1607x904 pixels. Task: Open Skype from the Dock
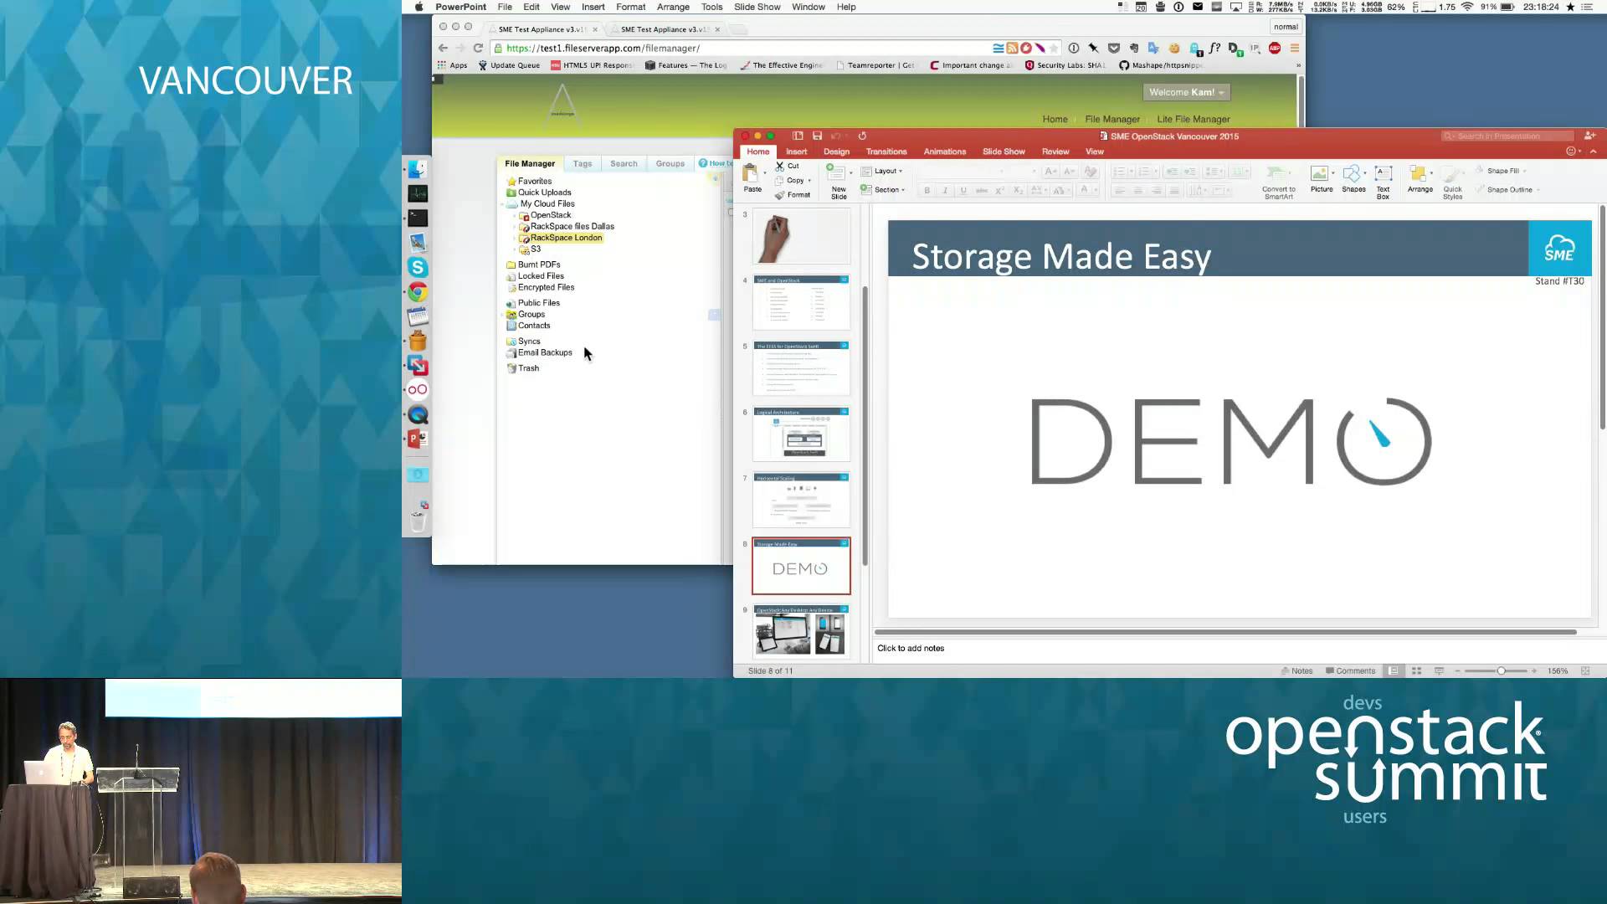tap(418, 267)
